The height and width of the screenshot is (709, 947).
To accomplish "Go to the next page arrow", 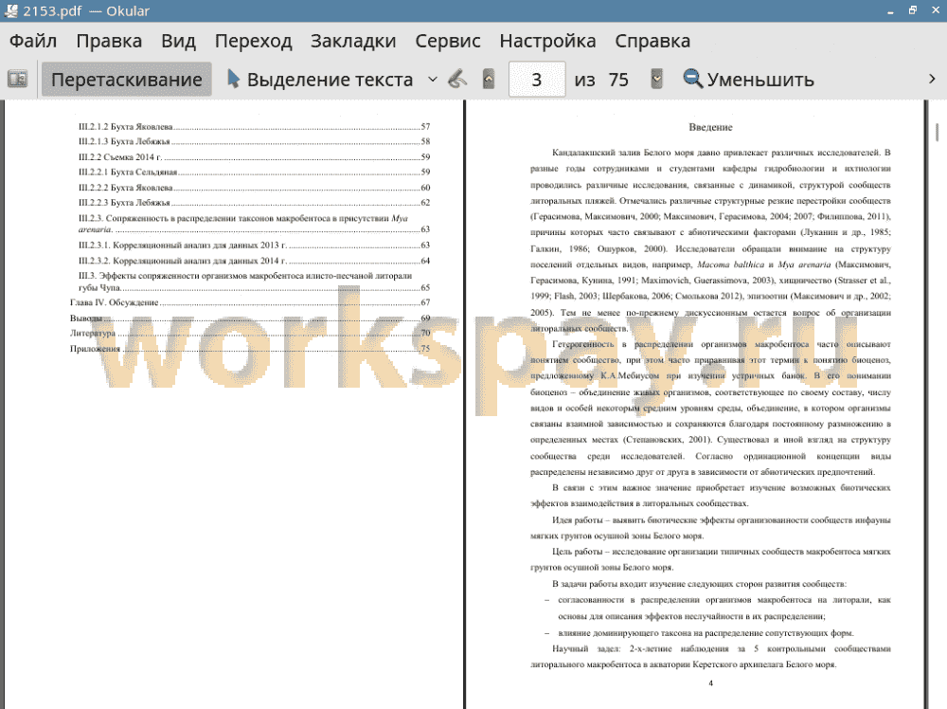I will click(x=657, y=80).
